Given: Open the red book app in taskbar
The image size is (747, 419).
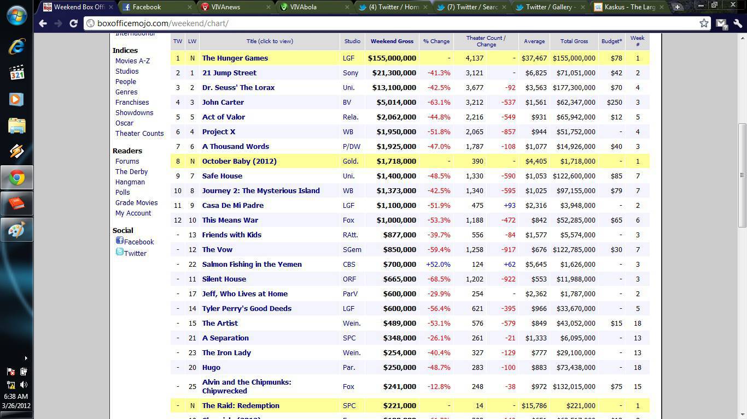Looking at the screenshot, I should 16,204.
